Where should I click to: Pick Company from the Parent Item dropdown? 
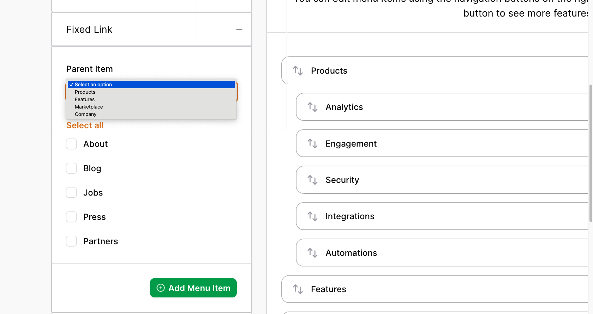tap(151, 114)
